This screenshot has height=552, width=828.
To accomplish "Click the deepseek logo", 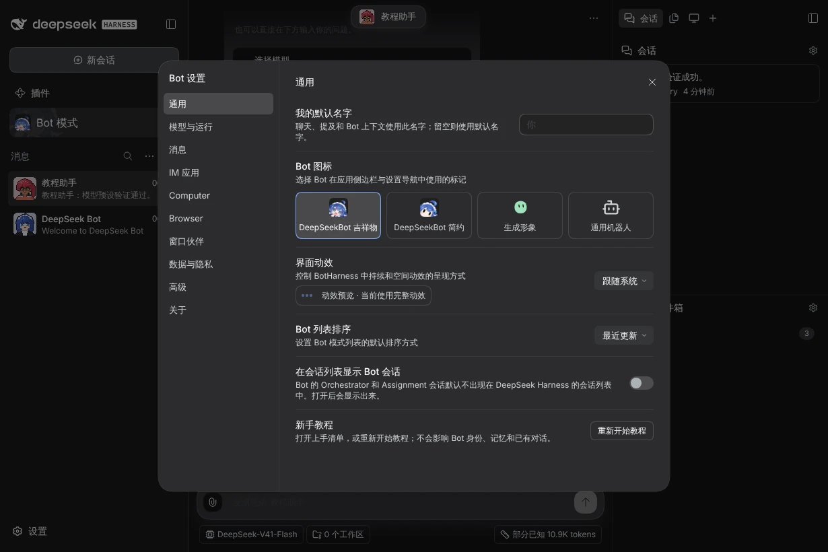I will point(74,24).
